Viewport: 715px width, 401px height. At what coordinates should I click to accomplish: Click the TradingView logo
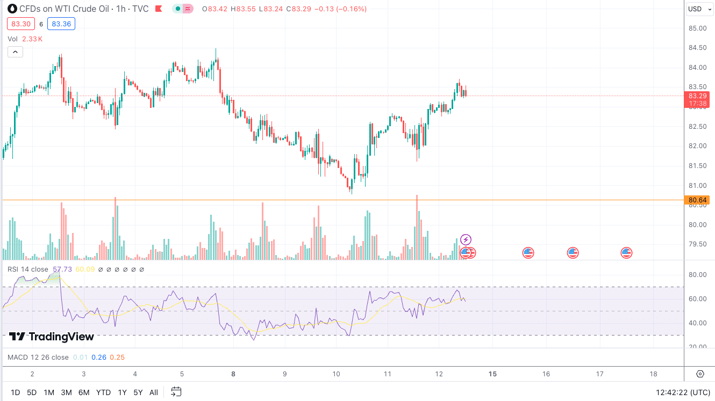[x=52, y=337]
